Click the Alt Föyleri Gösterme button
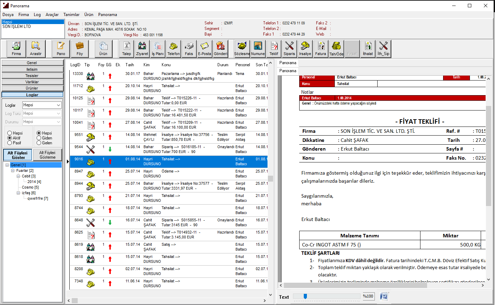 47,155
